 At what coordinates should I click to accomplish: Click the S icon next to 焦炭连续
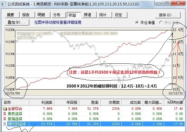tap(5, 114)
